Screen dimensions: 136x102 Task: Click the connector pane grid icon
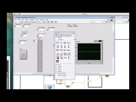(x=109, y=21)
